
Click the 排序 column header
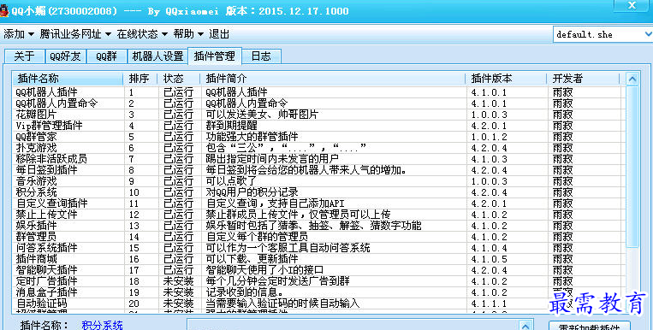tap(140, 79)
